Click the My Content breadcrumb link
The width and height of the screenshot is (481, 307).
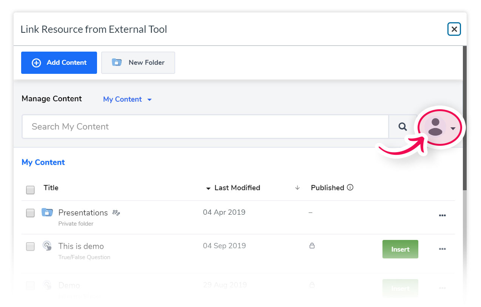(x=43, y=162)
